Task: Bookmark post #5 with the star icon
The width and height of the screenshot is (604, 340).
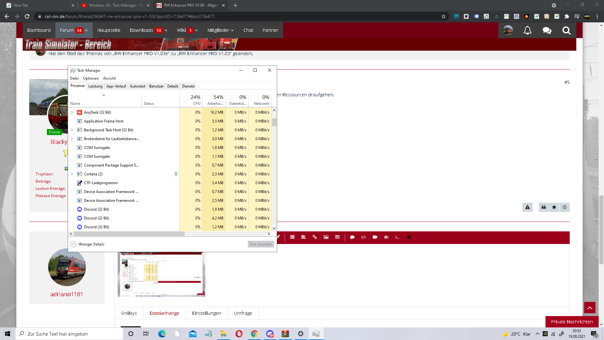Action: pos(554,207)
